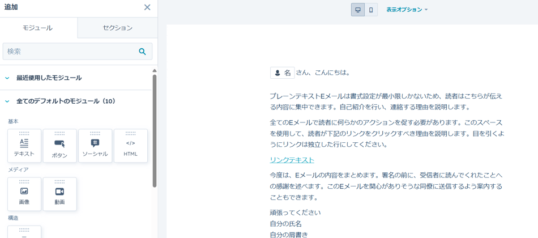Image resolution: width=538 pixels, height=238 pixels.
Task: Open the モジュール tab
Action: pyautogui.click(x=39, y=28)
